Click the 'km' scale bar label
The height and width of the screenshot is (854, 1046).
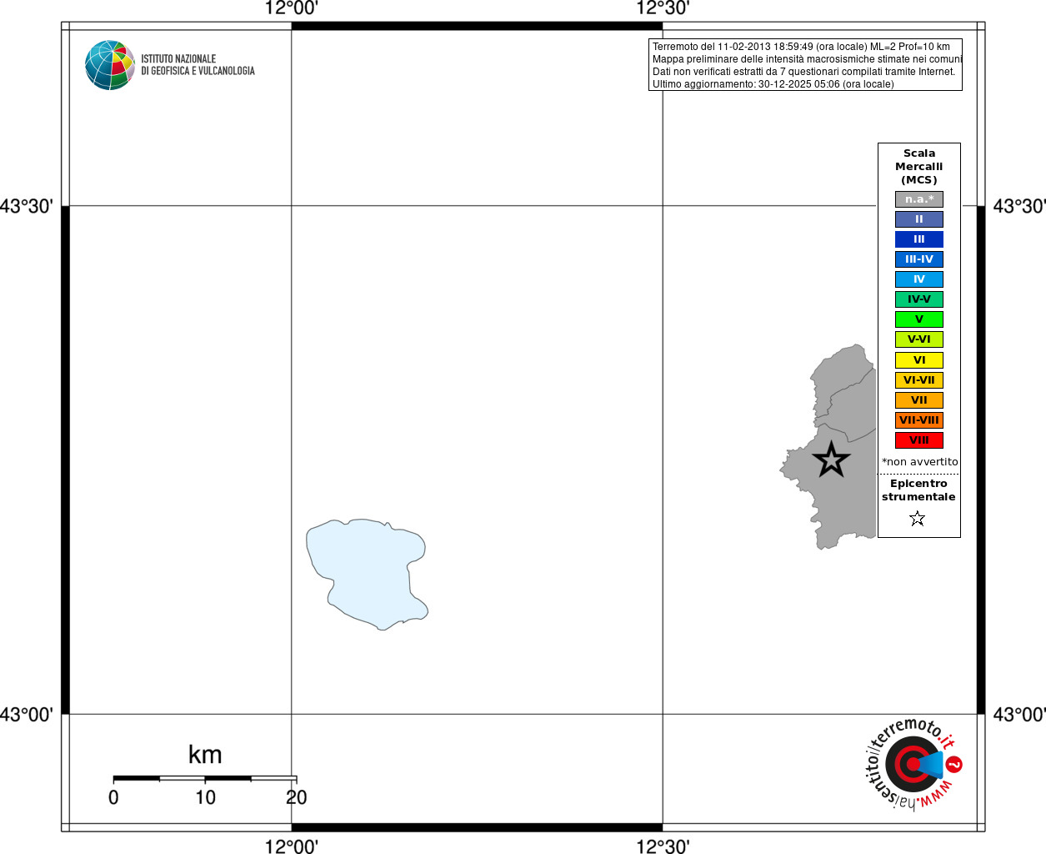pyautogui.click(x=205, y=755)
